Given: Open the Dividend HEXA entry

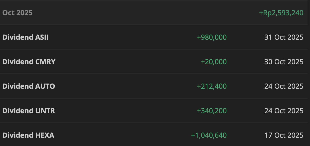Looking at the screenshot, I should (28, 135).
